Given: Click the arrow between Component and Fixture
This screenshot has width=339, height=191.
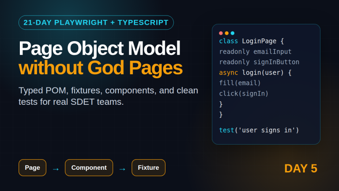Looking at the screenshot, I should pyautogui.click(x=122, y=169).
